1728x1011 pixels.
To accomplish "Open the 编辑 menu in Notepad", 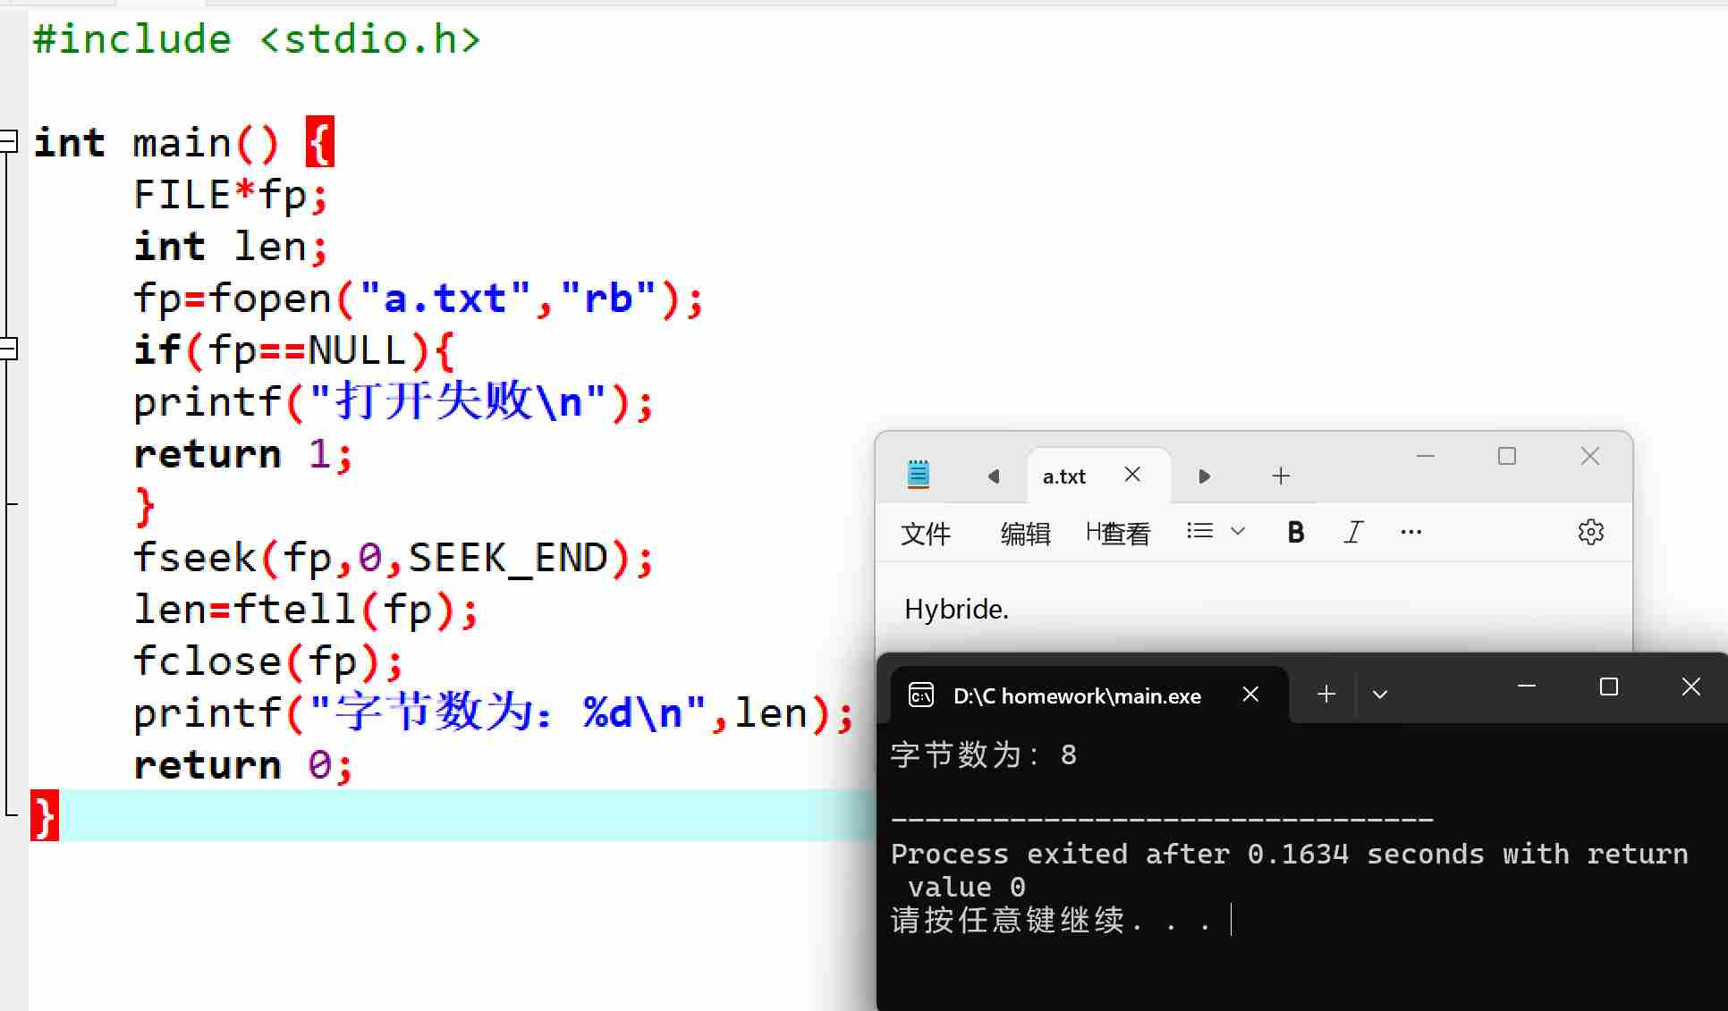I will 1024,533.
